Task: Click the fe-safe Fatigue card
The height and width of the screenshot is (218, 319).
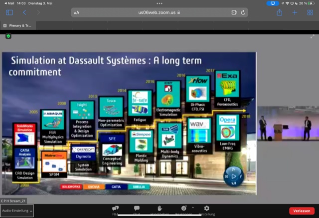Action: 140,107
